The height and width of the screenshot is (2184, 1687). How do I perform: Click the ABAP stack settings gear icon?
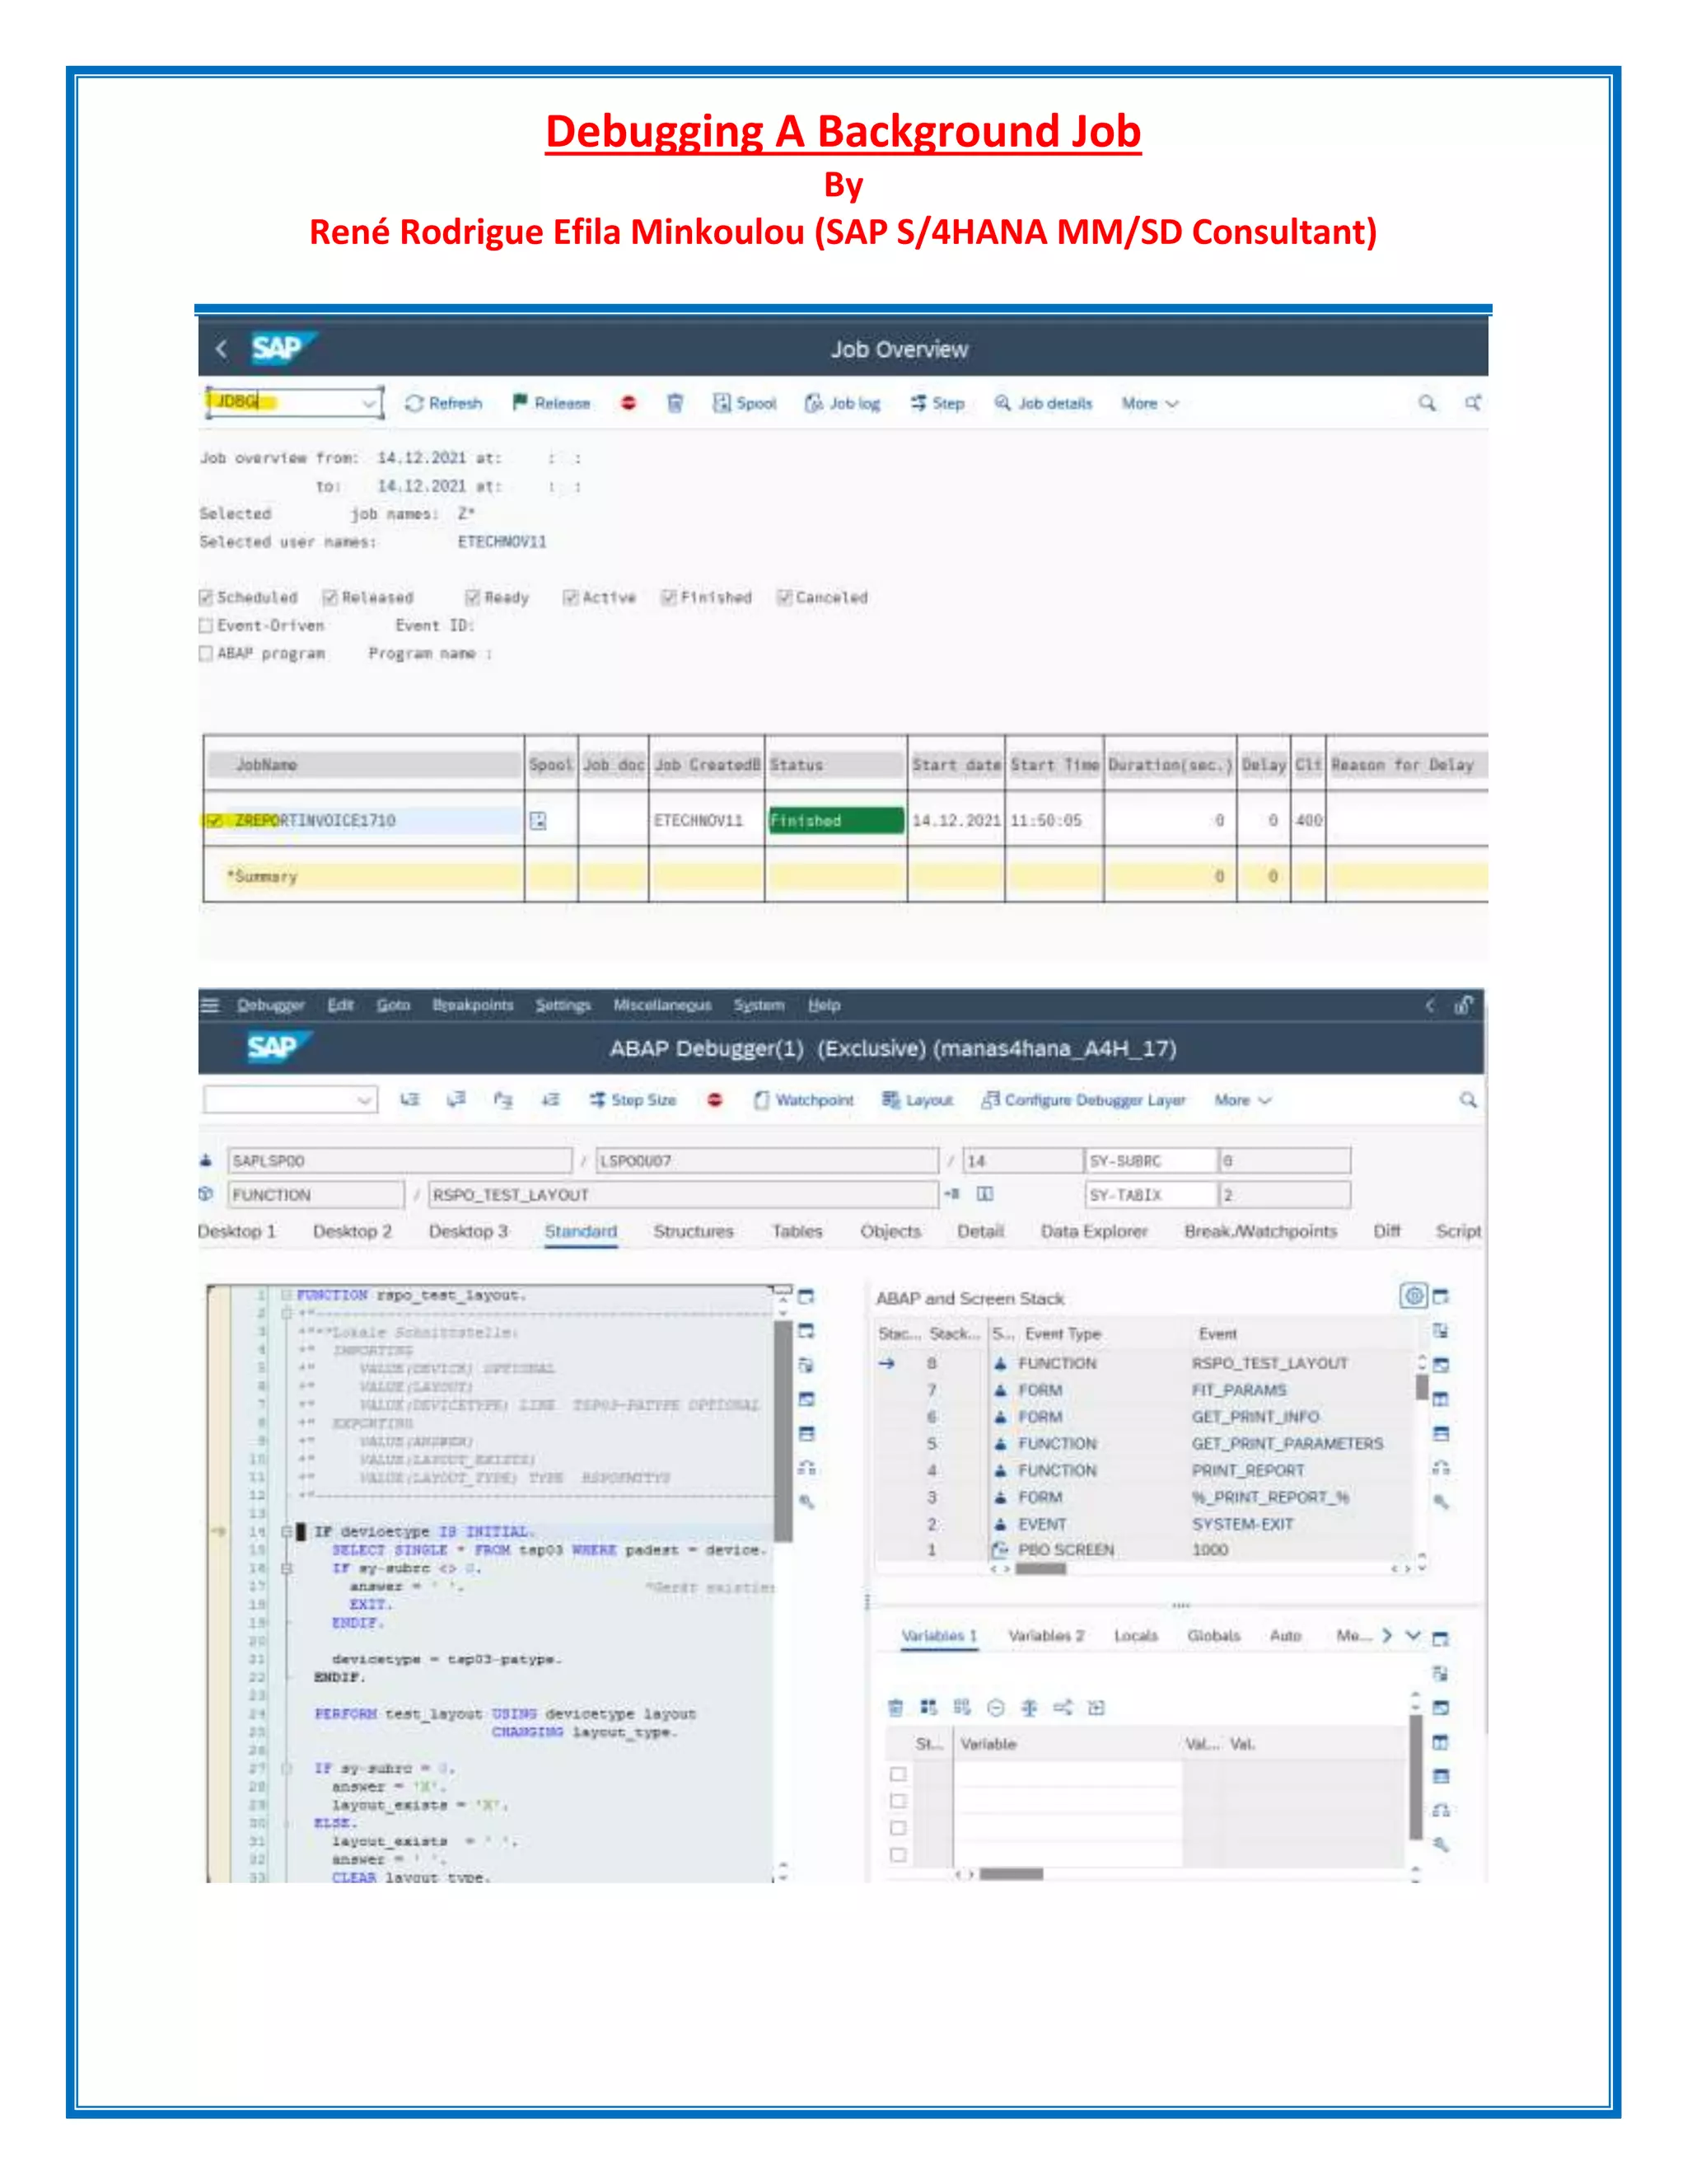[1414, 1297]
